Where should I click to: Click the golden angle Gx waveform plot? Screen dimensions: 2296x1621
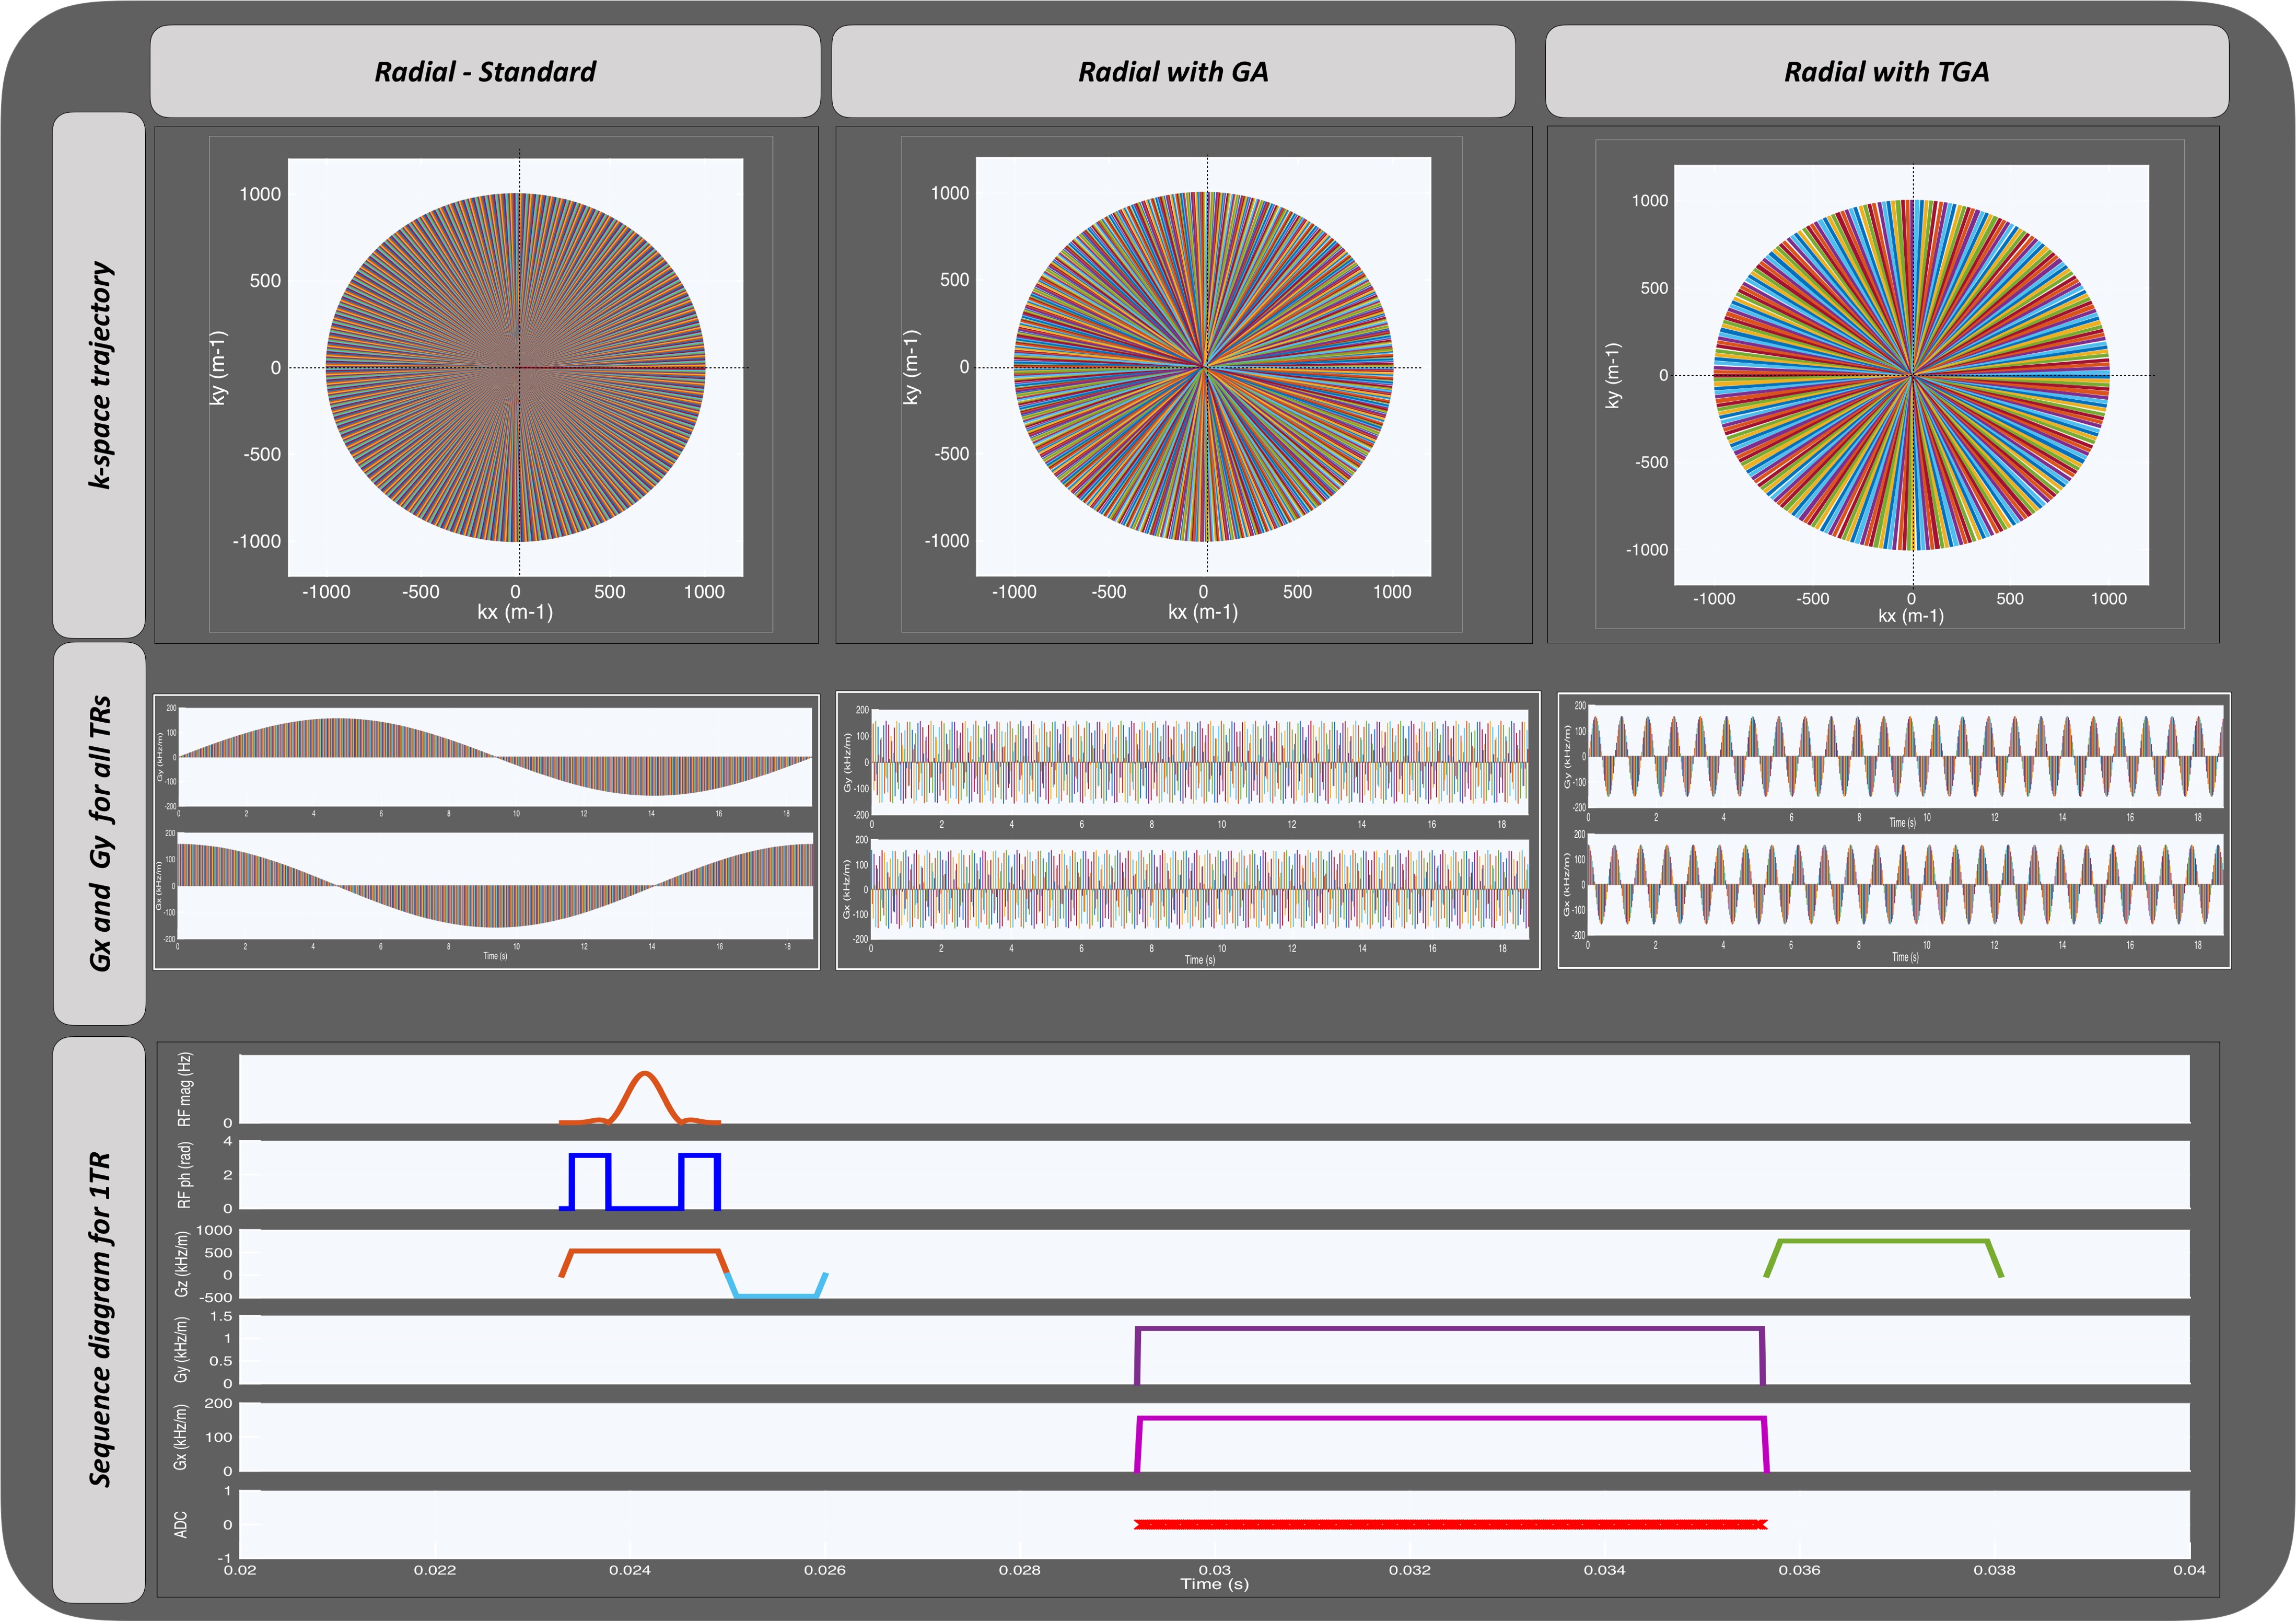(x=1199, y=889)
